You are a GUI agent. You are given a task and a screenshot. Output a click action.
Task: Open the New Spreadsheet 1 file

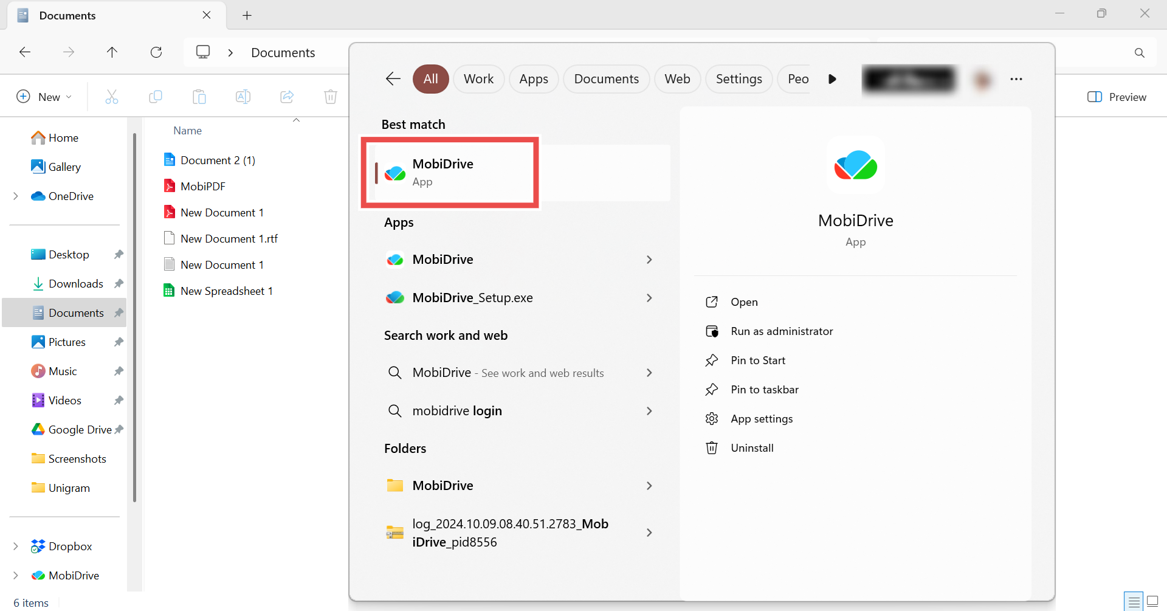[226, 291]
